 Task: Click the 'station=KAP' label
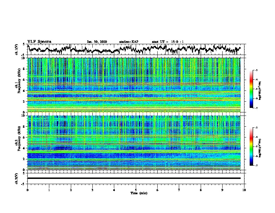pyautogui.click(x=129, y=42)
